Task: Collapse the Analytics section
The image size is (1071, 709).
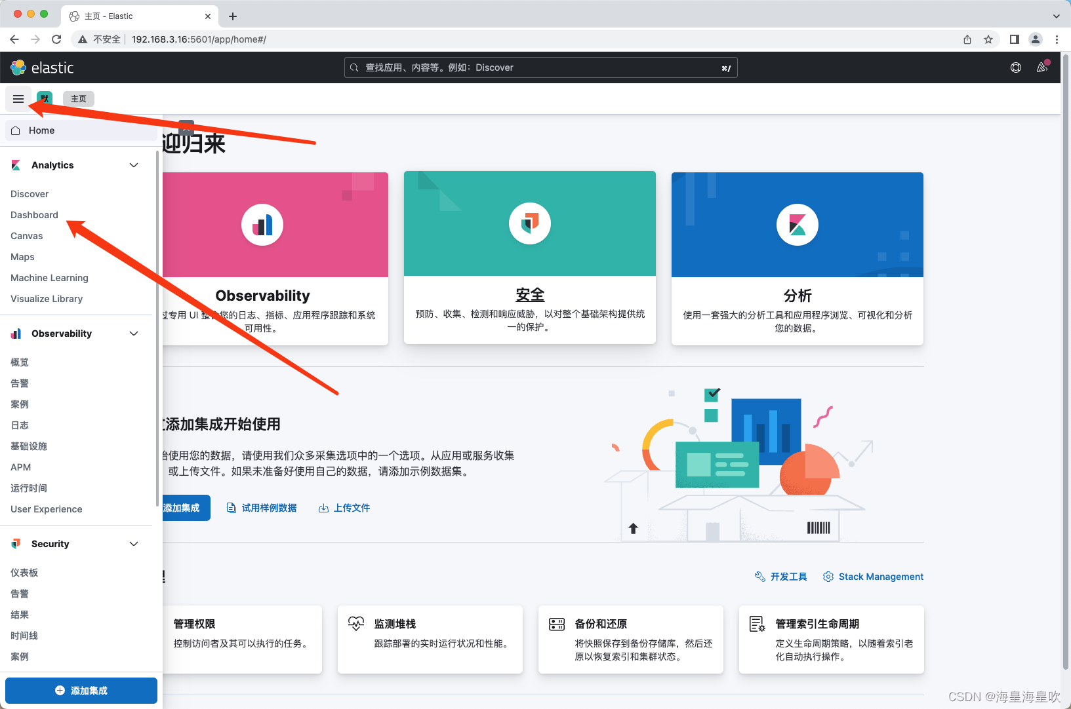Action: coord(134,165)
